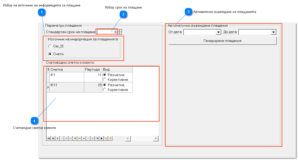Cancel edit with the X icon
This screenshot has width=298, height=160.
[93, 139]
